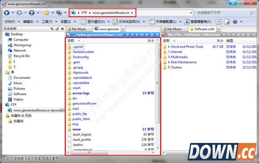
Task: Open the 文件(F) menu
Action: pyautogui.click(x=9, y=21)
